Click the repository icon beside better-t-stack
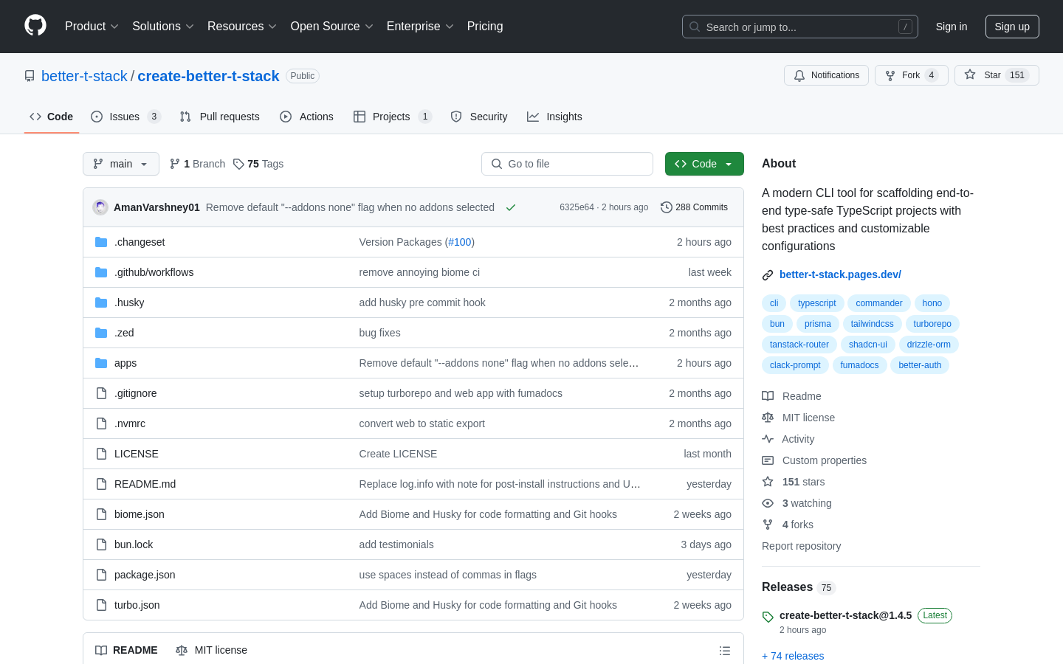The height and width of the screenshot is (664, 1063). 30,76
